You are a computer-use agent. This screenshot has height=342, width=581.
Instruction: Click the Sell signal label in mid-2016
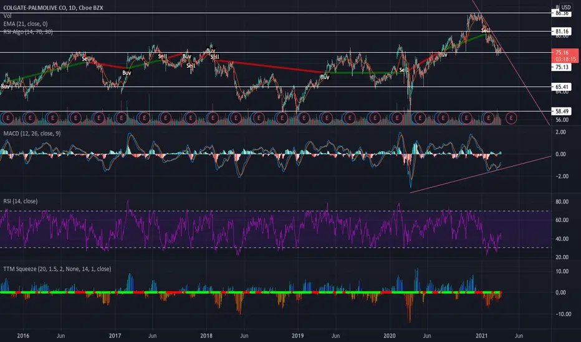point(86,58)
